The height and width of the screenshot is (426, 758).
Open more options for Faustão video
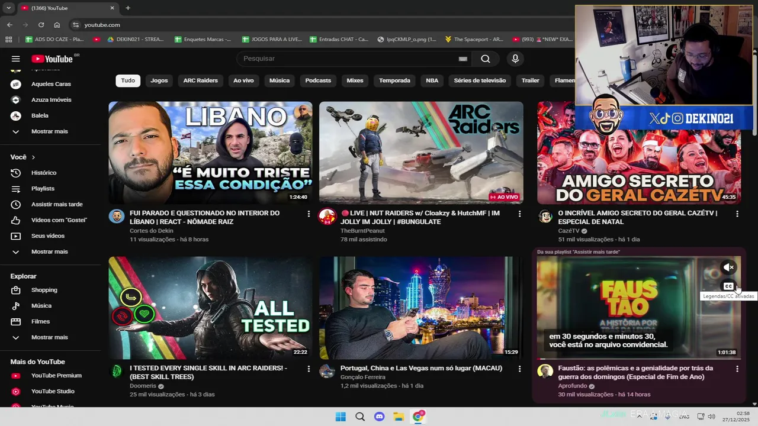pos(737,369)
